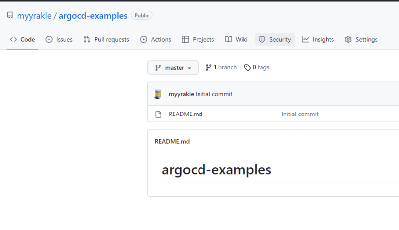Click the Insights graph icon
The image size is (399, 230).
coord(305,40)
